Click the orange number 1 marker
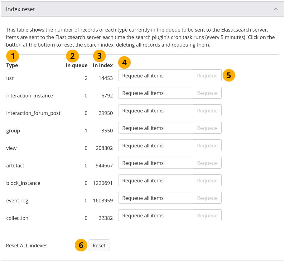This screenshot has width=285, height=263. pos(13,56)
